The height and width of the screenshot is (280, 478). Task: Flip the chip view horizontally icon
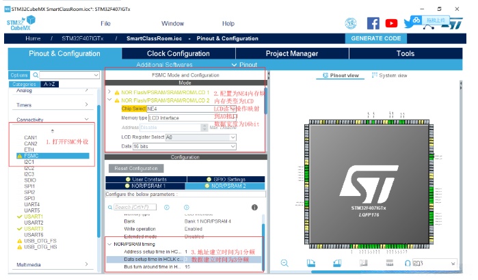click(363, 263)
